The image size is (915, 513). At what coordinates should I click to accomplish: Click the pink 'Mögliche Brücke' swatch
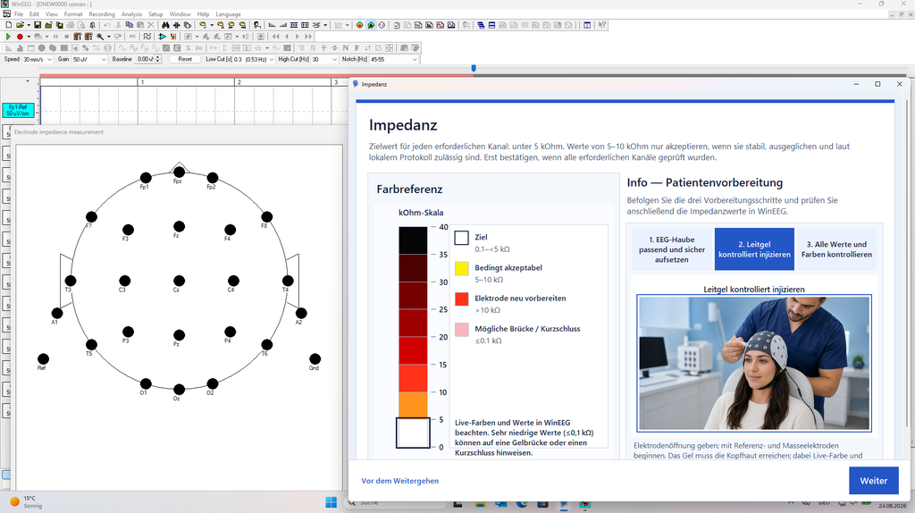462,330
